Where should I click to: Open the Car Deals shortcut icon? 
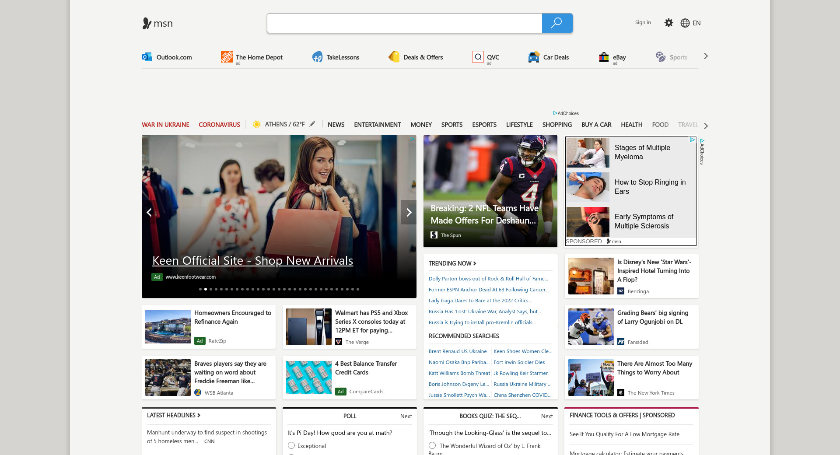pos(534,57)
